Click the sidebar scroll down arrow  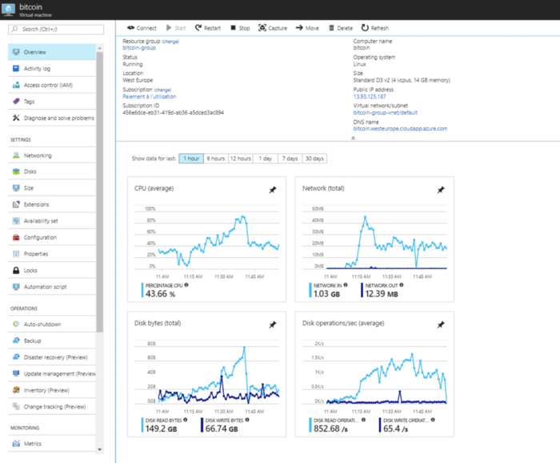tap(100, 449)
